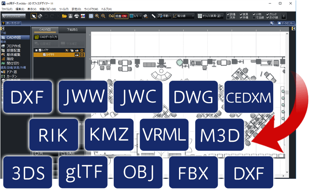
Task: Toggle visibility checkbox of レイヤ0
Action: tap(45, 55)
